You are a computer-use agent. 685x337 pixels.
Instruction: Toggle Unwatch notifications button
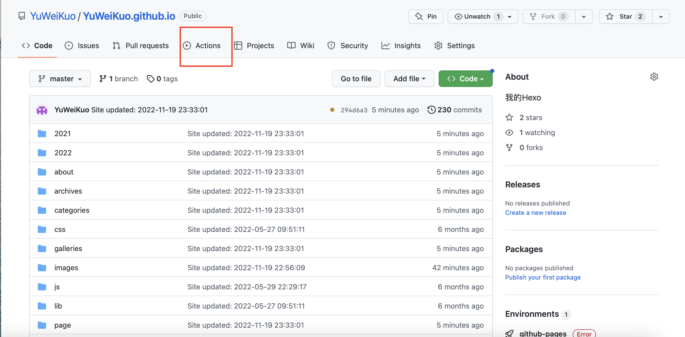[x=477, y=17]
